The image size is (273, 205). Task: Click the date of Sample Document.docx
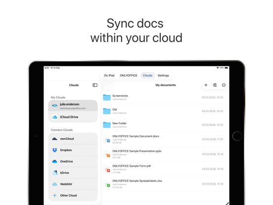(213, 139)
